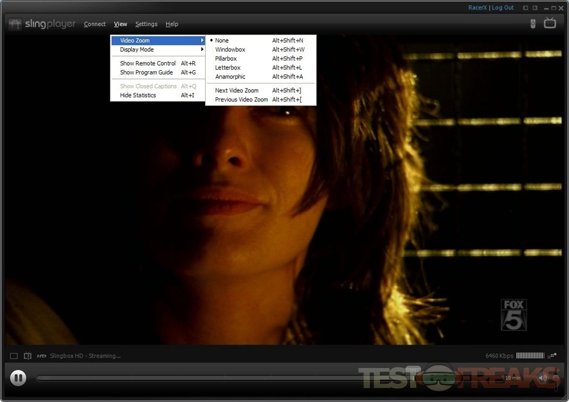This screenshot has height=402, width=569.
Task: Click the Log Out link
Action: click(502, 8)
